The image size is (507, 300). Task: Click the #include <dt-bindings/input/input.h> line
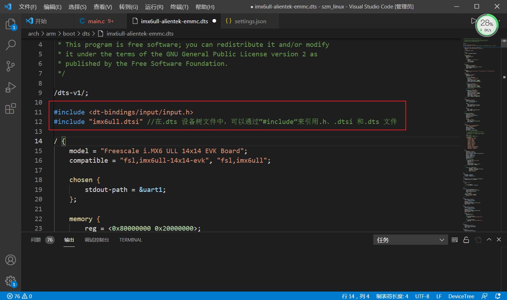coord(123,112)
